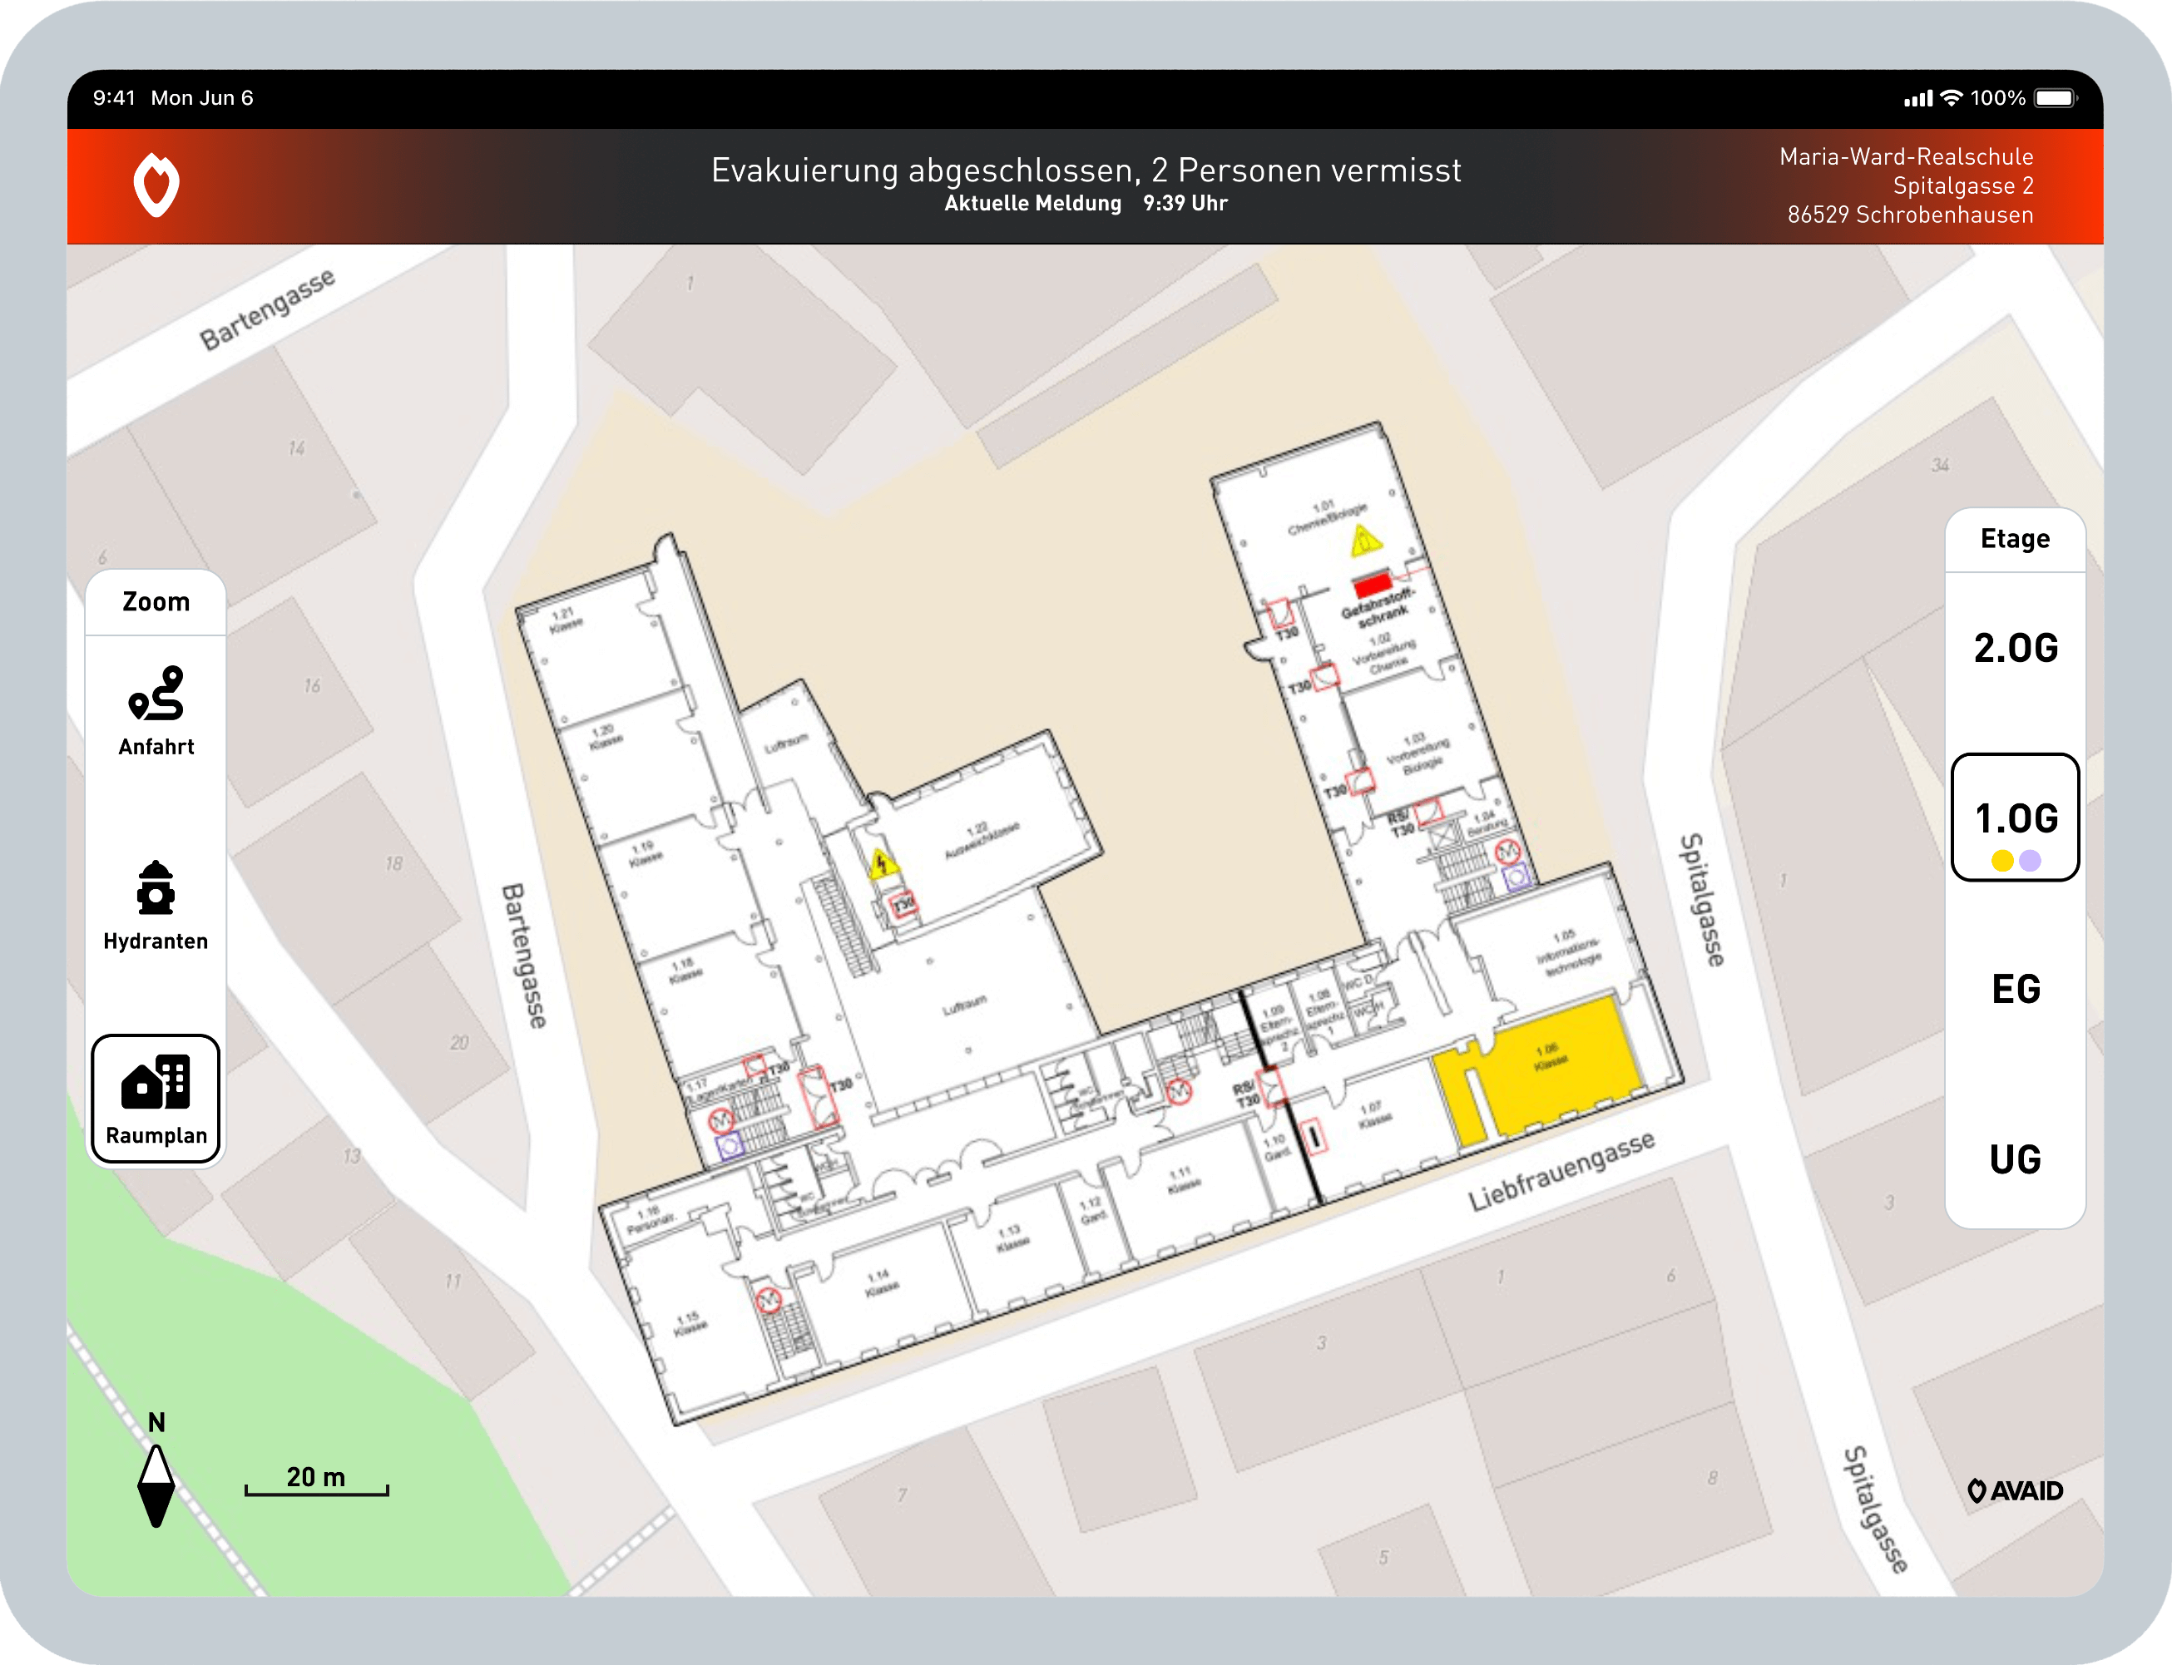The image size is (2172, 1665).
Task: Select the 1.OG floor level
Action: coord(2015,817)
